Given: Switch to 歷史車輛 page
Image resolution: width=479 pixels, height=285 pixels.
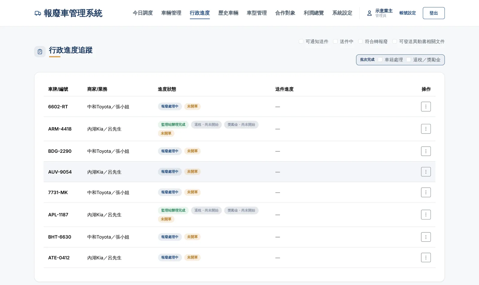Looking at the screenshot, I should click(x=228, y=13).
